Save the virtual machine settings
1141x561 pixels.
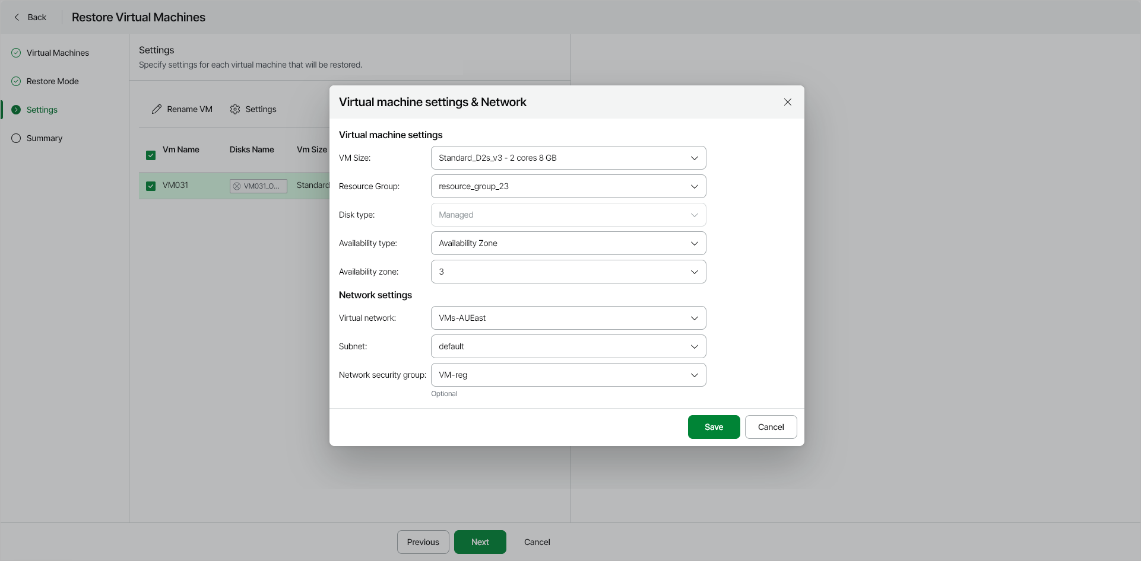coord(714,426)
